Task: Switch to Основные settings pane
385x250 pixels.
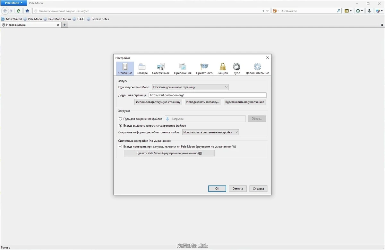Action: coord(125,68)
